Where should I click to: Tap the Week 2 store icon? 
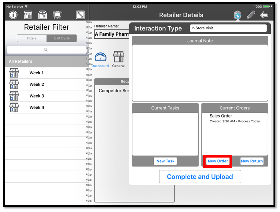click(14, 84)
